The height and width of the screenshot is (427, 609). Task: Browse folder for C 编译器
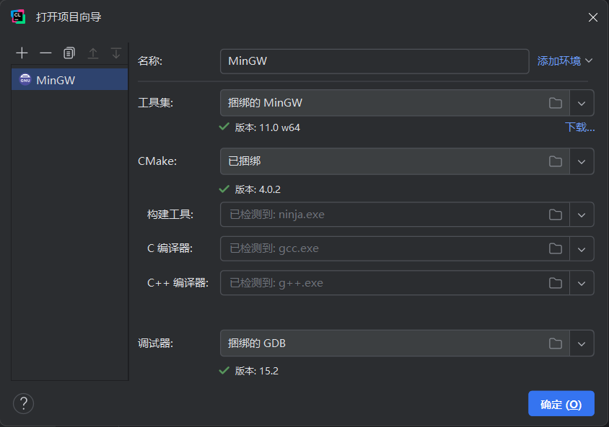coord(556,248)
